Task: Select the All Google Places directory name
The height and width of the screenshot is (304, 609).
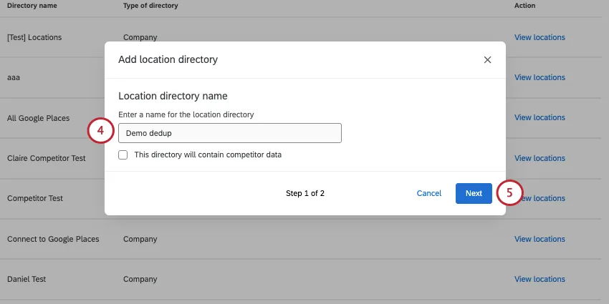Action: tap(38, 118)
